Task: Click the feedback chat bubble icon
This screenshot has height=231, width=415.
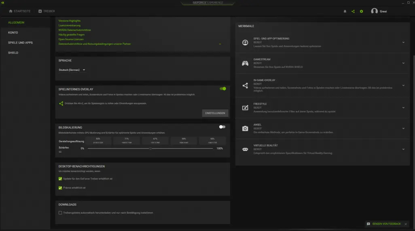Action: pyautogui.click(x=368, y=224)
